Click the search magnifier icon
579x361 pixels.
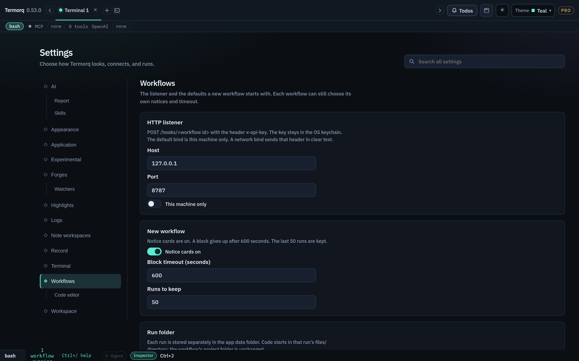(x=412, y=62)
